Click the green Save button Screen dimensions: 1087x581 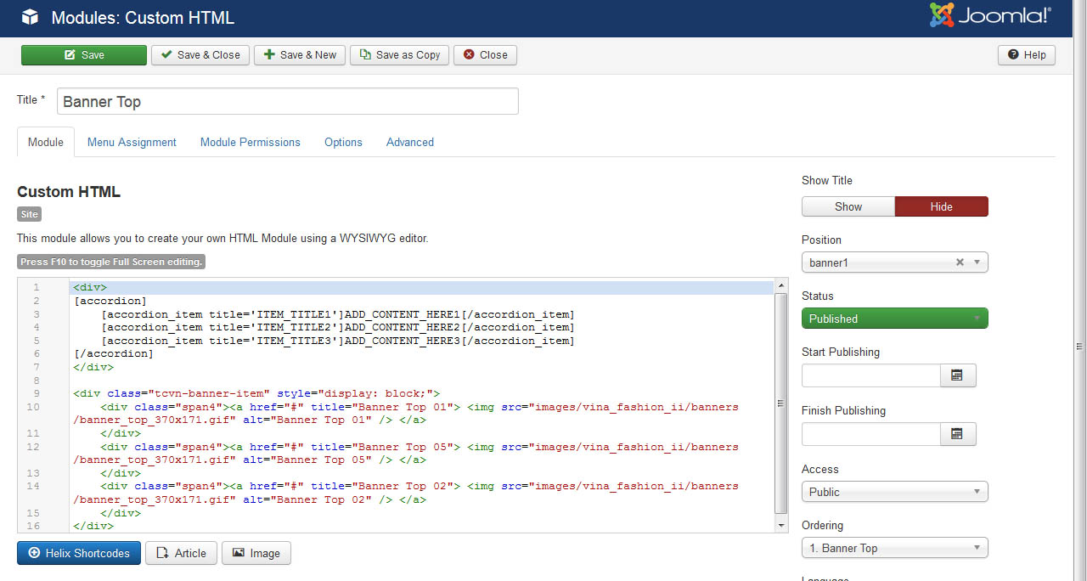[84, 55]
